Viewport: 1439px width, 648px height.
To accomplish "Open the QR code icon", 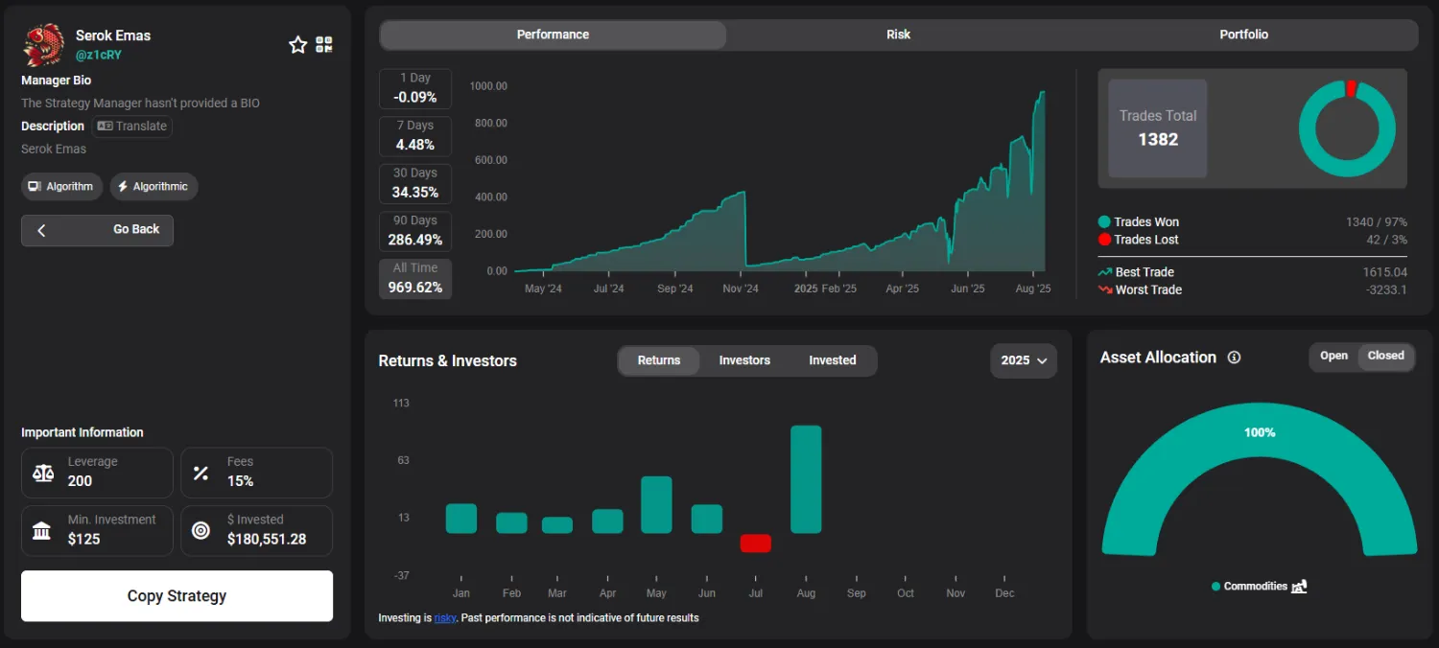I will (324, 45).
